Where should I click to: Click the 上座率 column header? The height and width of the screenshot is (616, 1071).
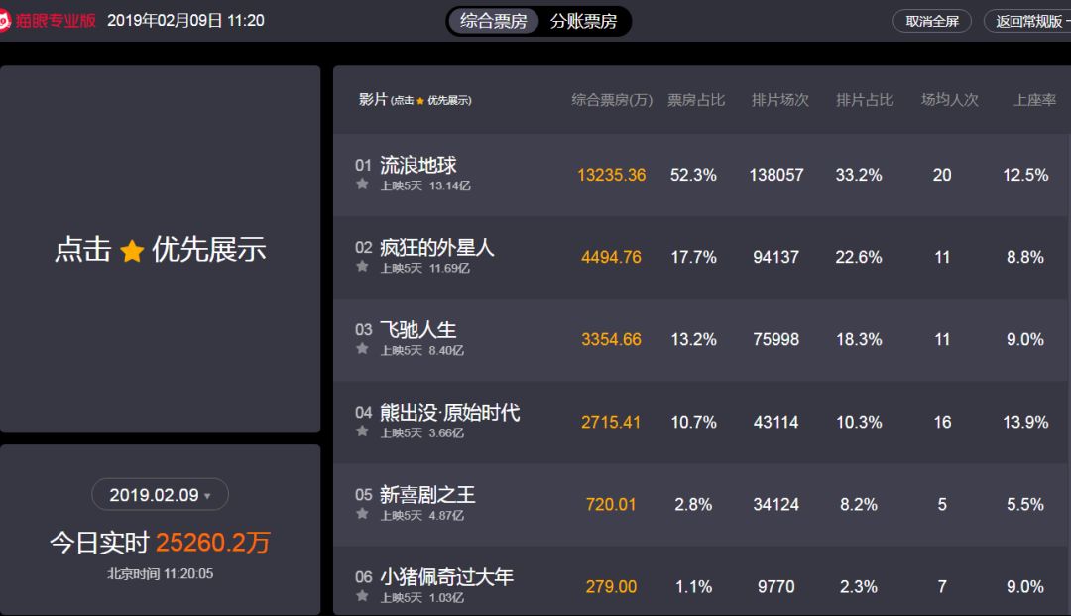coord(1034,100)
